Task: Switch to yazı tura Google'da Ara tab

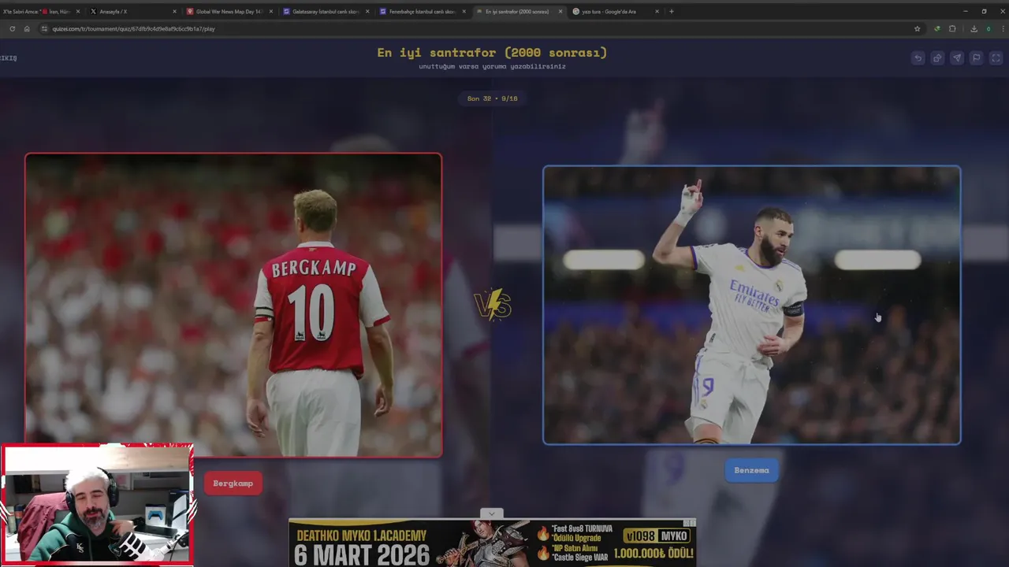Action: click(x=616, y=12)
